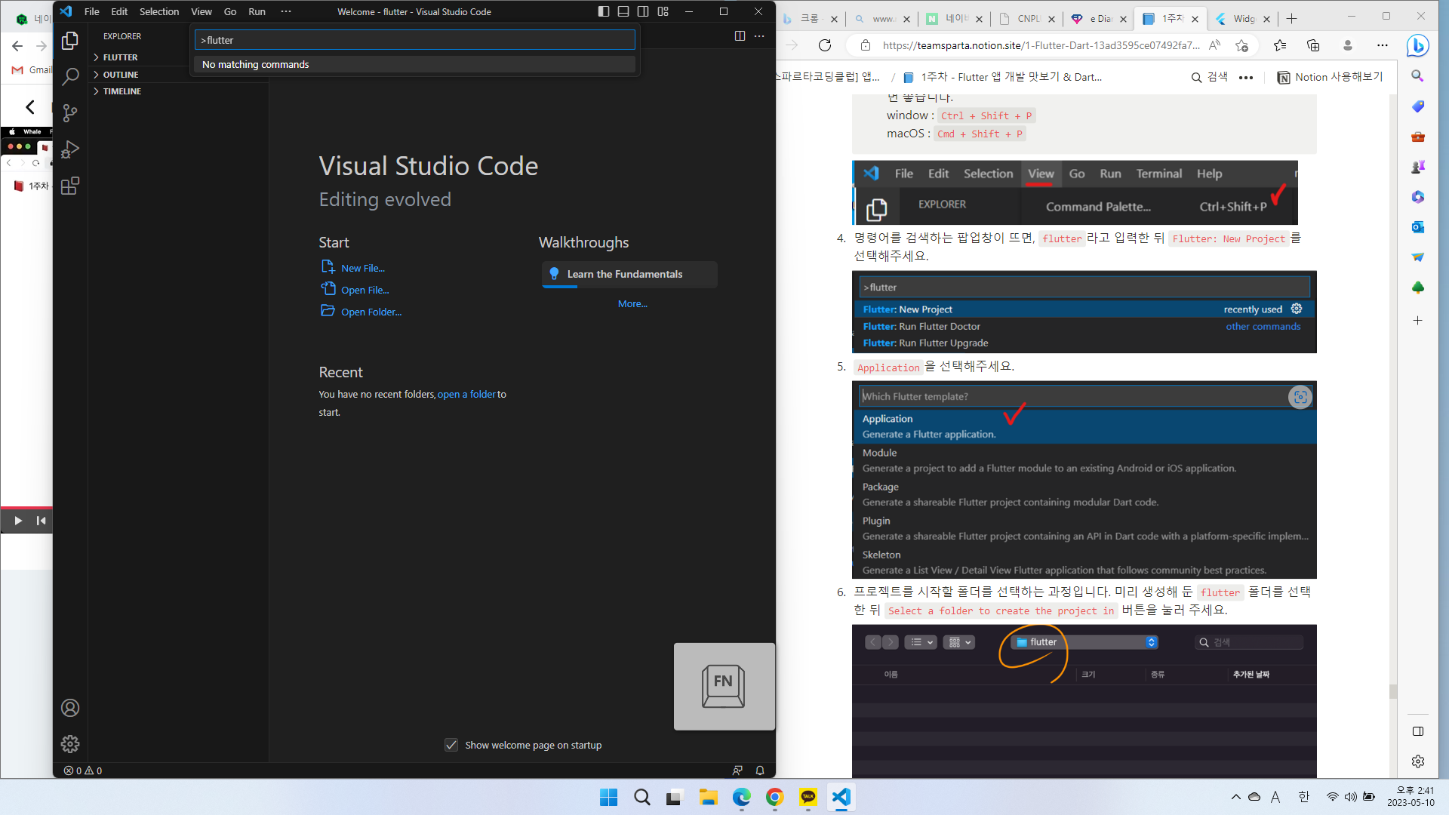This screenshot has width=1449, height=815.
Task: Click Open File link on Welcome page
Action: pyautogui.click(x=365, y=290)
